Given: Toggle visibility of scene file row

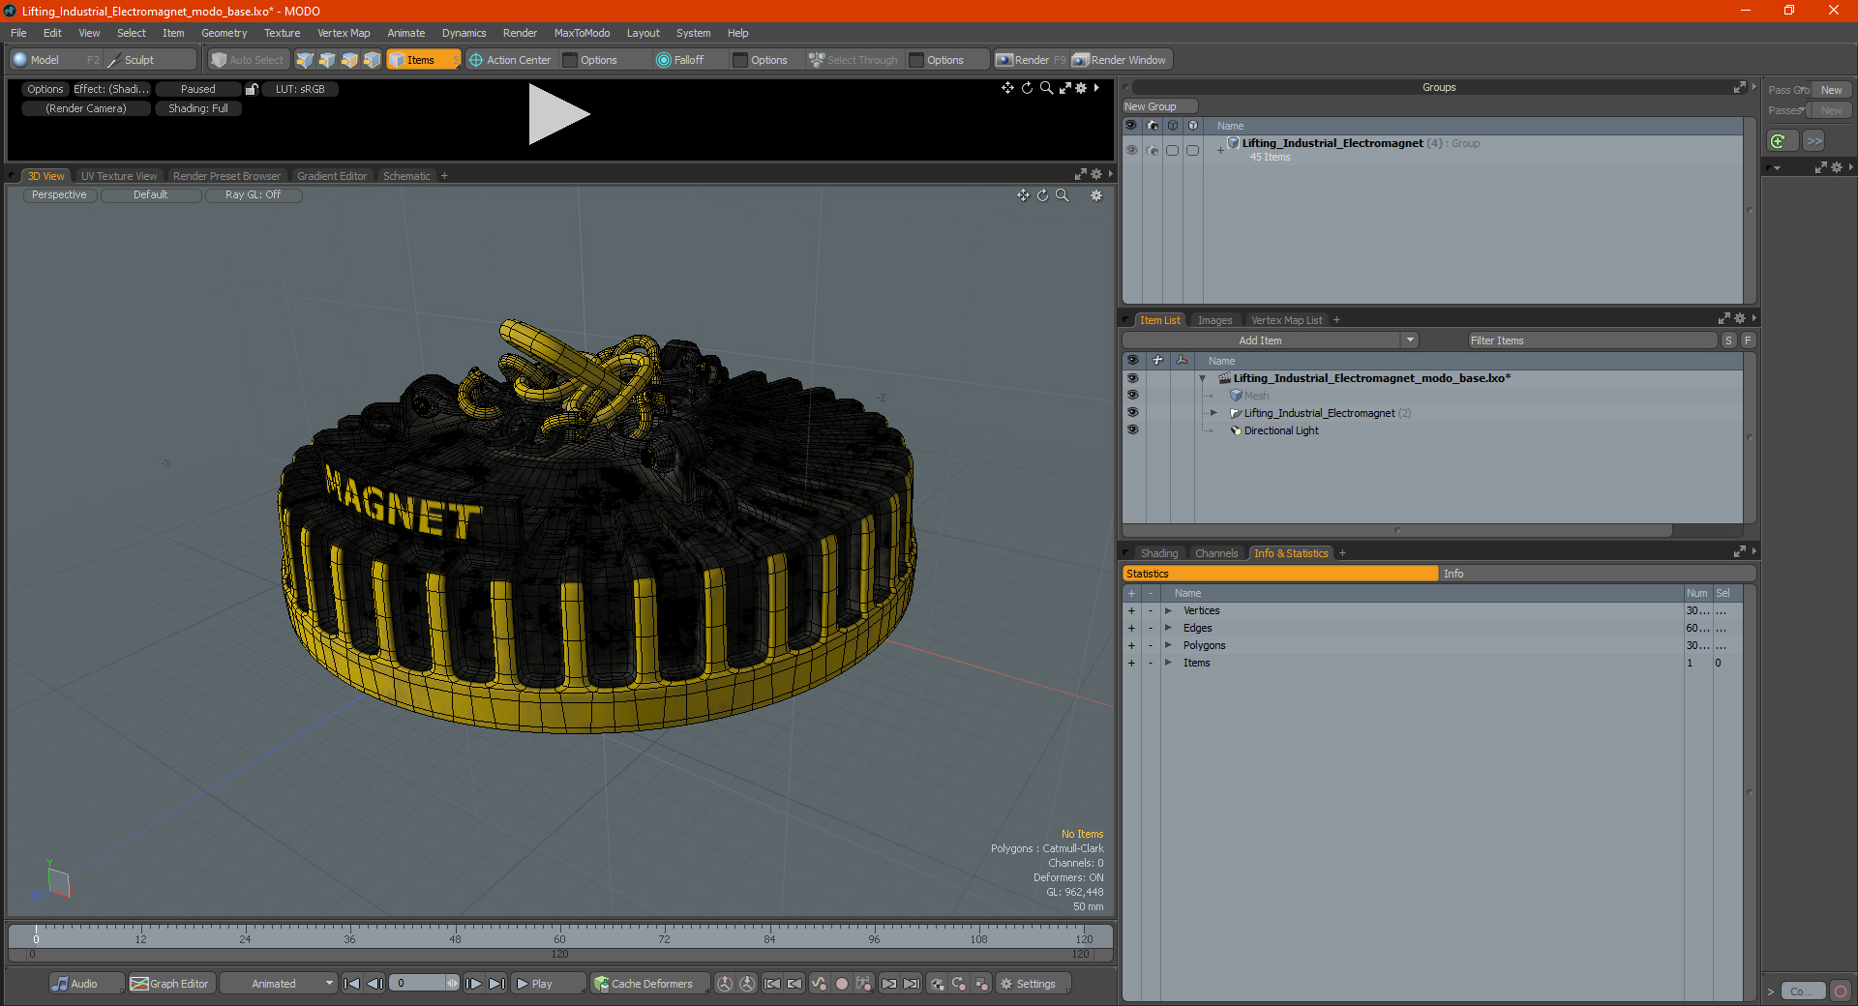Looking at the screenshot, I should (1132, 378).
